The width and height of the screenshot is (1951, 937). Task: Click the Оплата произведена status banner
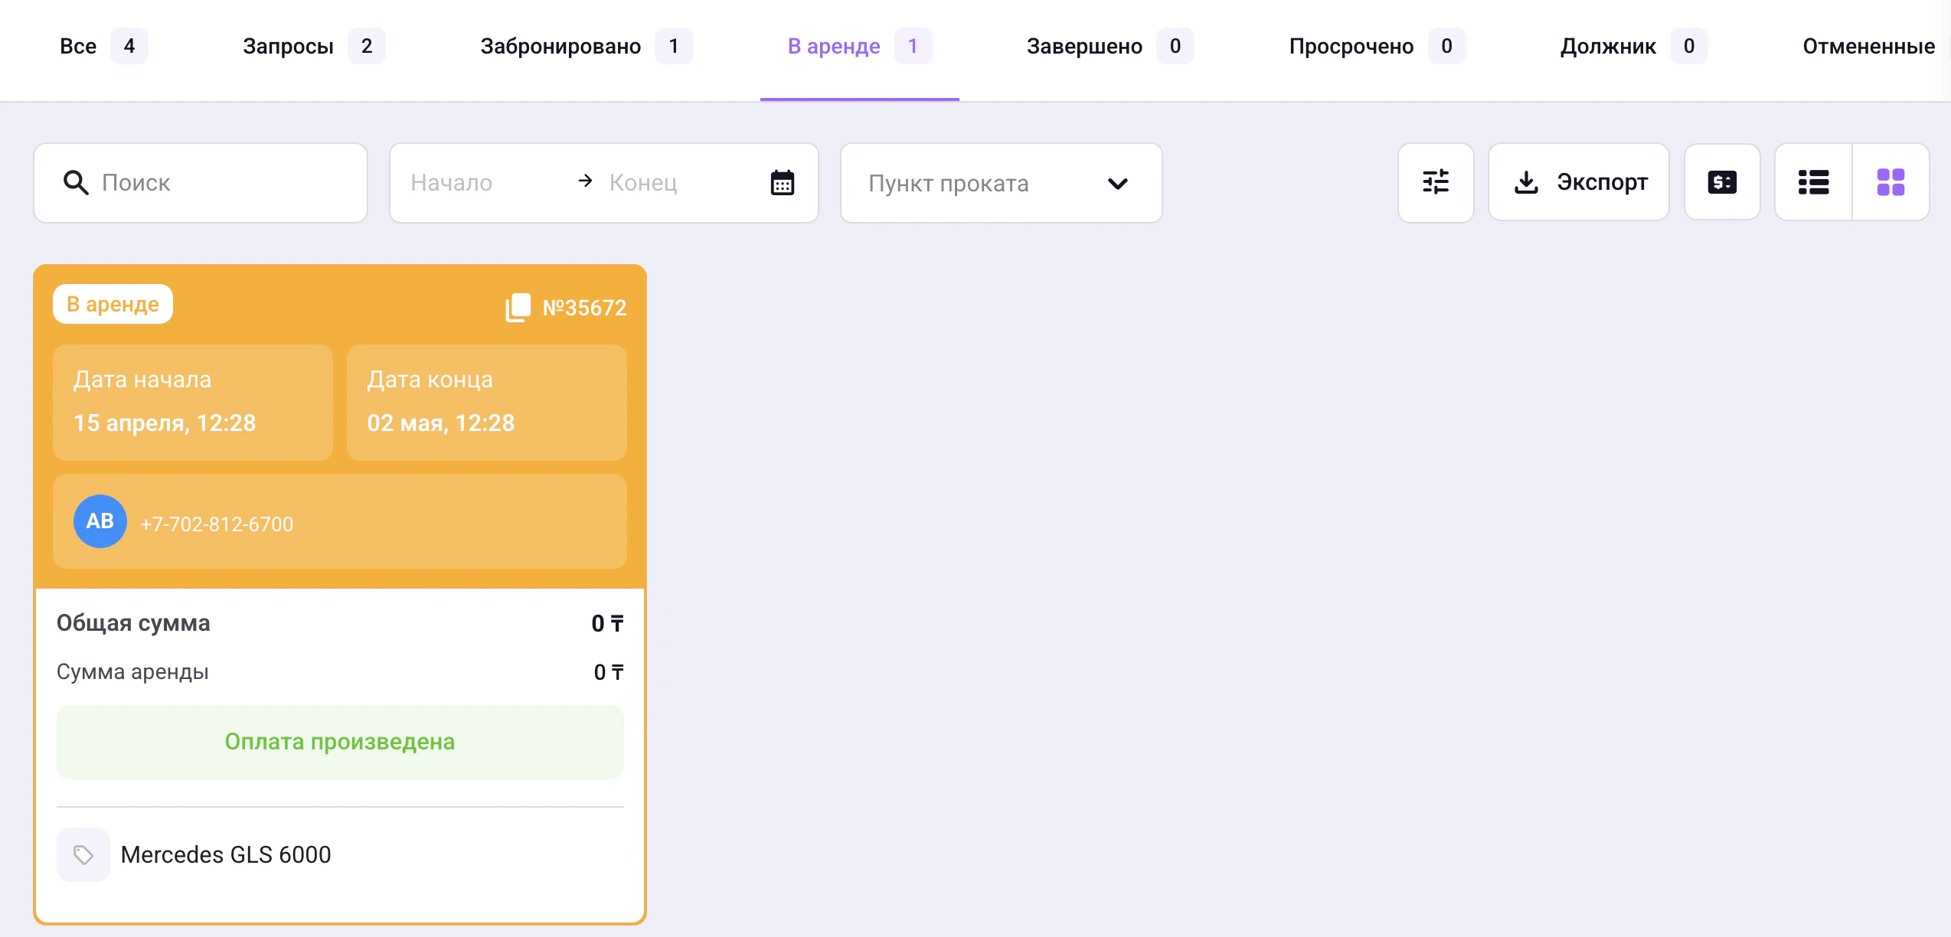point(339,741)
